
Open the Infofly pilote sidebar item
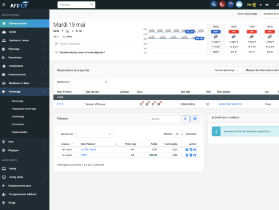[x=25, y=177]
